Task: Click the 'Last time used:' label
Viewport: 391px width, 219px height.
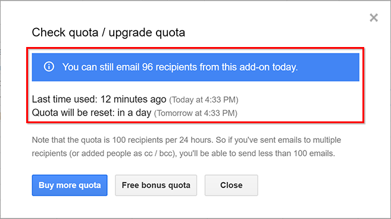Action: pyautogui.click(x=65, y=99)
